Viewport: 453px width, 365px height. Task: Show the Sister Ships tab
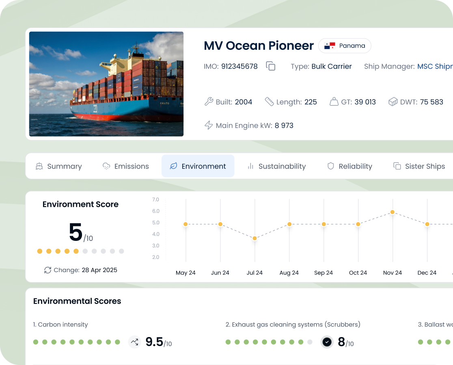tap(419, 166)
